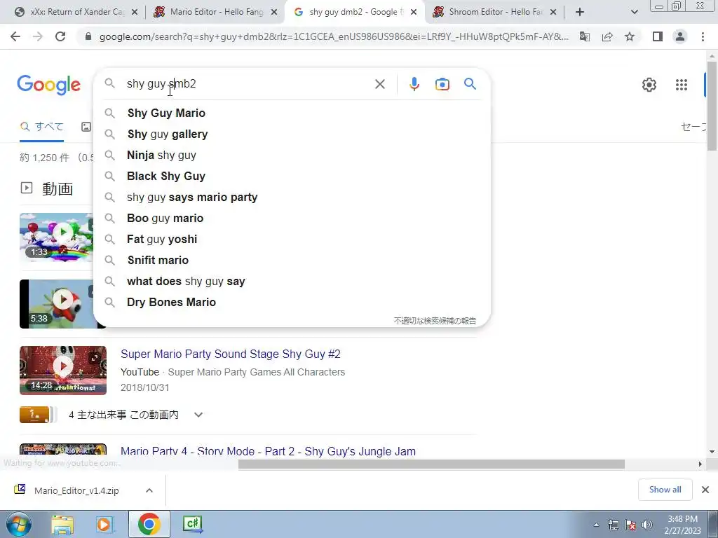Expand the tab search dropdown
718x538 pixels.
tap(634, 12)
